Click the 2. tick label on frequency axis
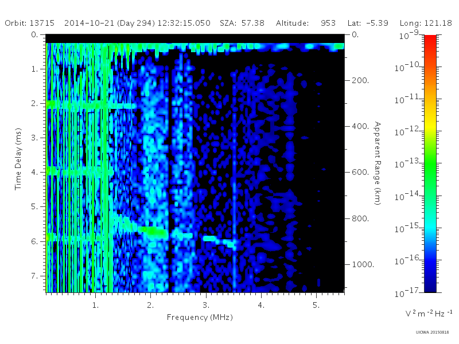 (150, 306)
